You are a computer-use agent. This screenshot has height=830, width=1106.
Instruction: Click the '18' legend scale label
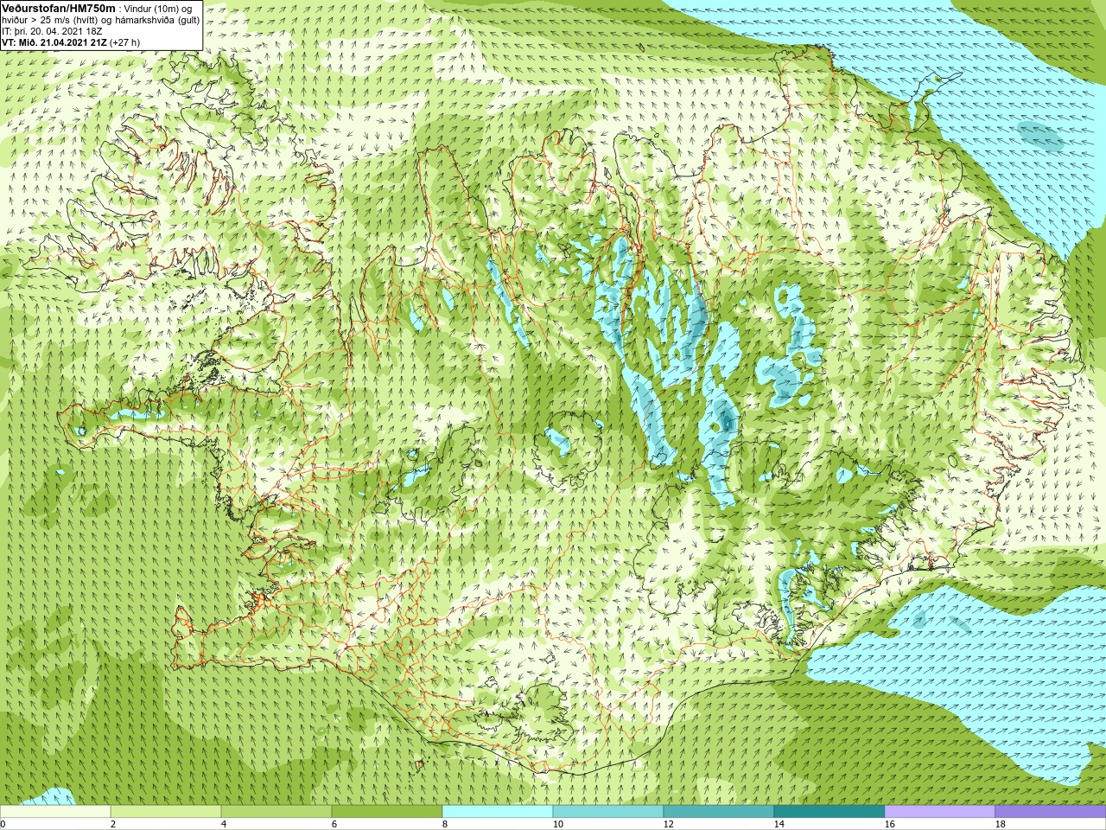click(x=1000, y=824)
